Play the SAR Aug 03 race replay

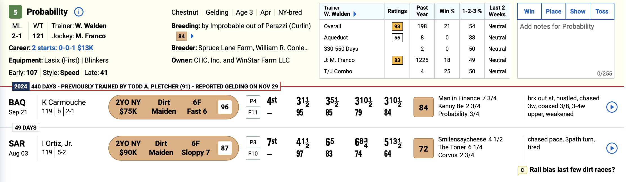(612, 148)
